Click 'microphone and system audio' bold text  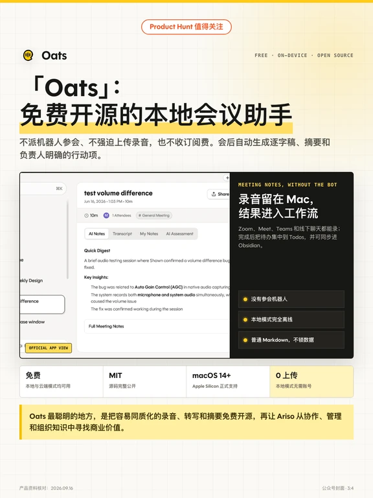[x=166, y=295]
